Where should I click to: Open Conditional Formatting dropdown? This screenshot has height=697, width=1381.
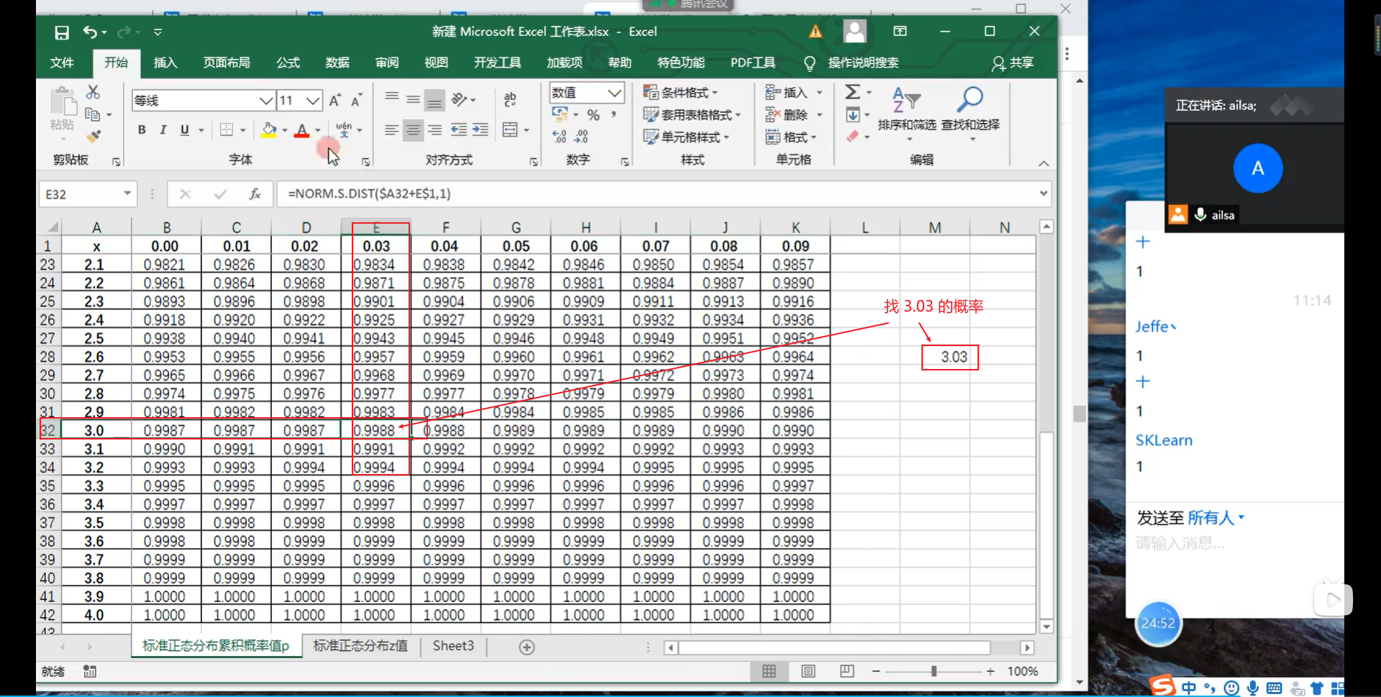680,93
